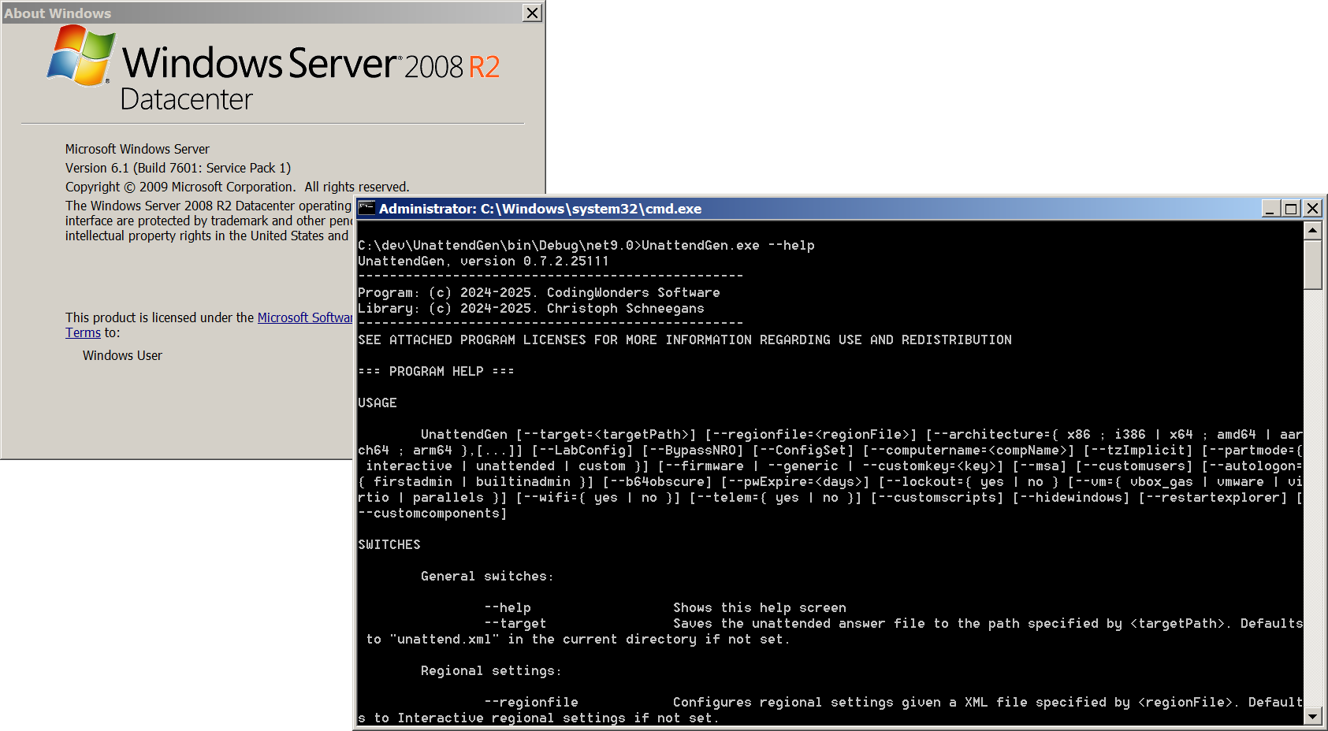Image resolution: width=1328 pixels, height=731 pixels.
Task: Click the 'SWITCHES' heading in cmd
Action: [389, 545]
